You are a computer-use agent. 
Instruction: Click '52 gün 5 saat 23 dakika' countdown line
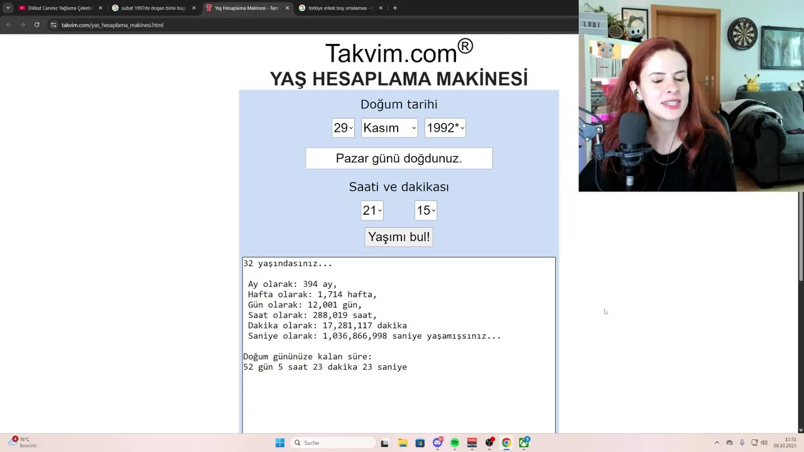pyautogui.click(x=325, y=367)
